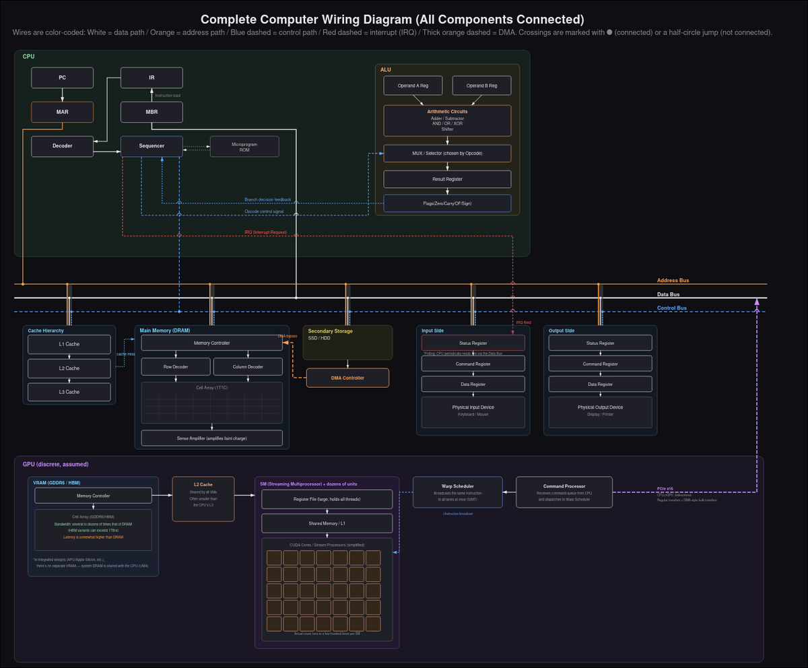Viewport: 808px width, 668px height.
Task: Click the IR box in CPU
Action: tap(151, 77)
